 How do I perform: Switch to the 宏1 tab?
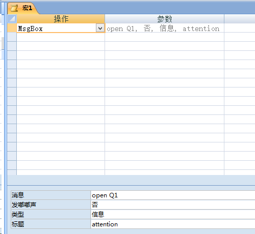point(23,8)
